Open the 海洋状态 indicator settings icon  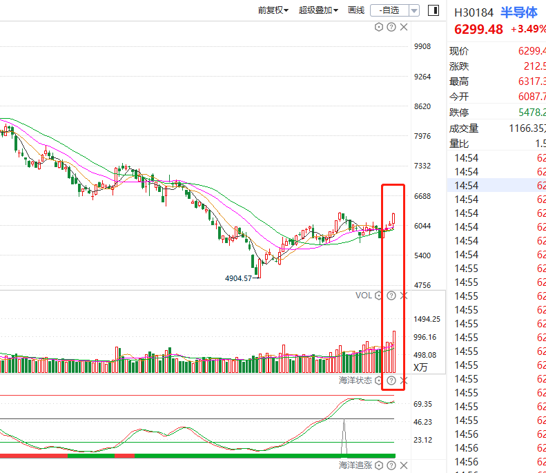click(378, 380)
